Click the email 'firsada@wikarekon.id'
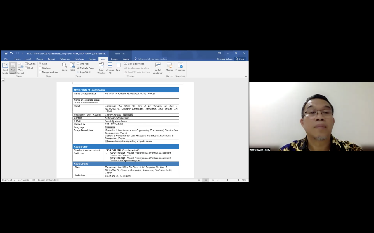 point(116,121)
